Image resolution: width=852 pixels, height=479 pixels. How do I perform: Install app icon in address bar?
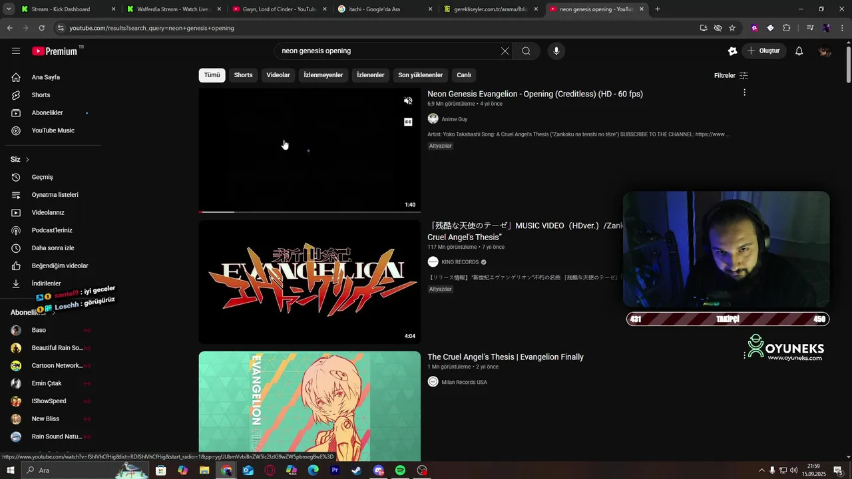click(704, 28)
